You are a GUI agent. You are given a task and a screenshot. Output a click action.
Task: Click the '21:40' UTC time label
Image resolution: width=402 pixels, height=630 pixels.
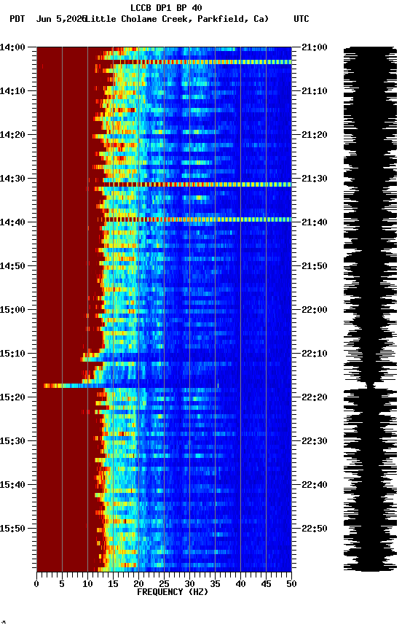[315, 222]
